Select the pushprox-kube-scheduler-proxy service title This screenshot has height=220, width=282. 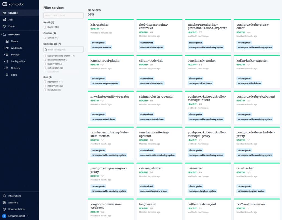tap(255, 134)
